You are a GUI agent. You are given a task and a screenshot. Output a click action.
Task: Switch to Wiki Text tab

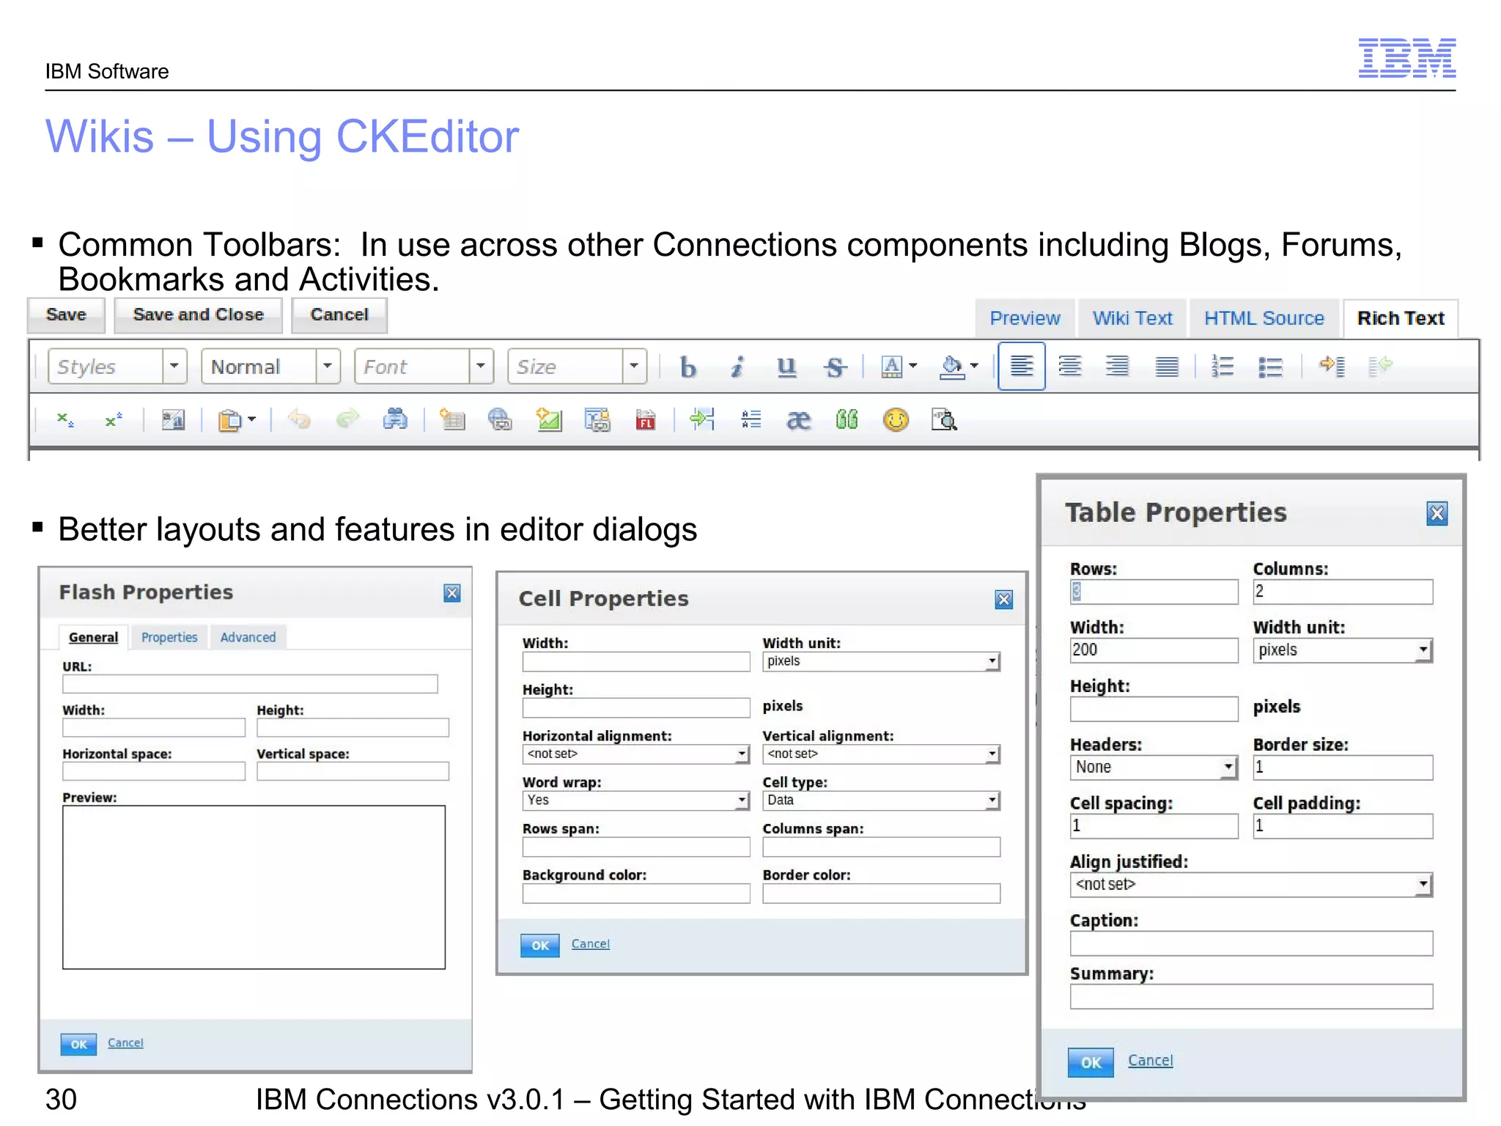pos(1132,318)
